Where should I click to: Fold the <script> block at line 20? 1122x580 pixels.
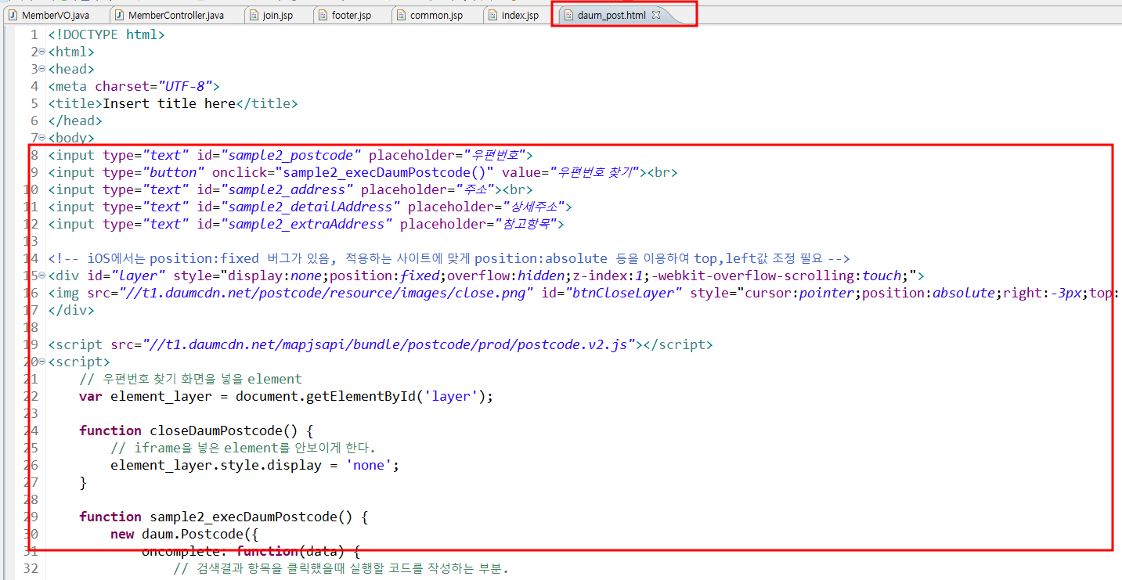[41, 362]
